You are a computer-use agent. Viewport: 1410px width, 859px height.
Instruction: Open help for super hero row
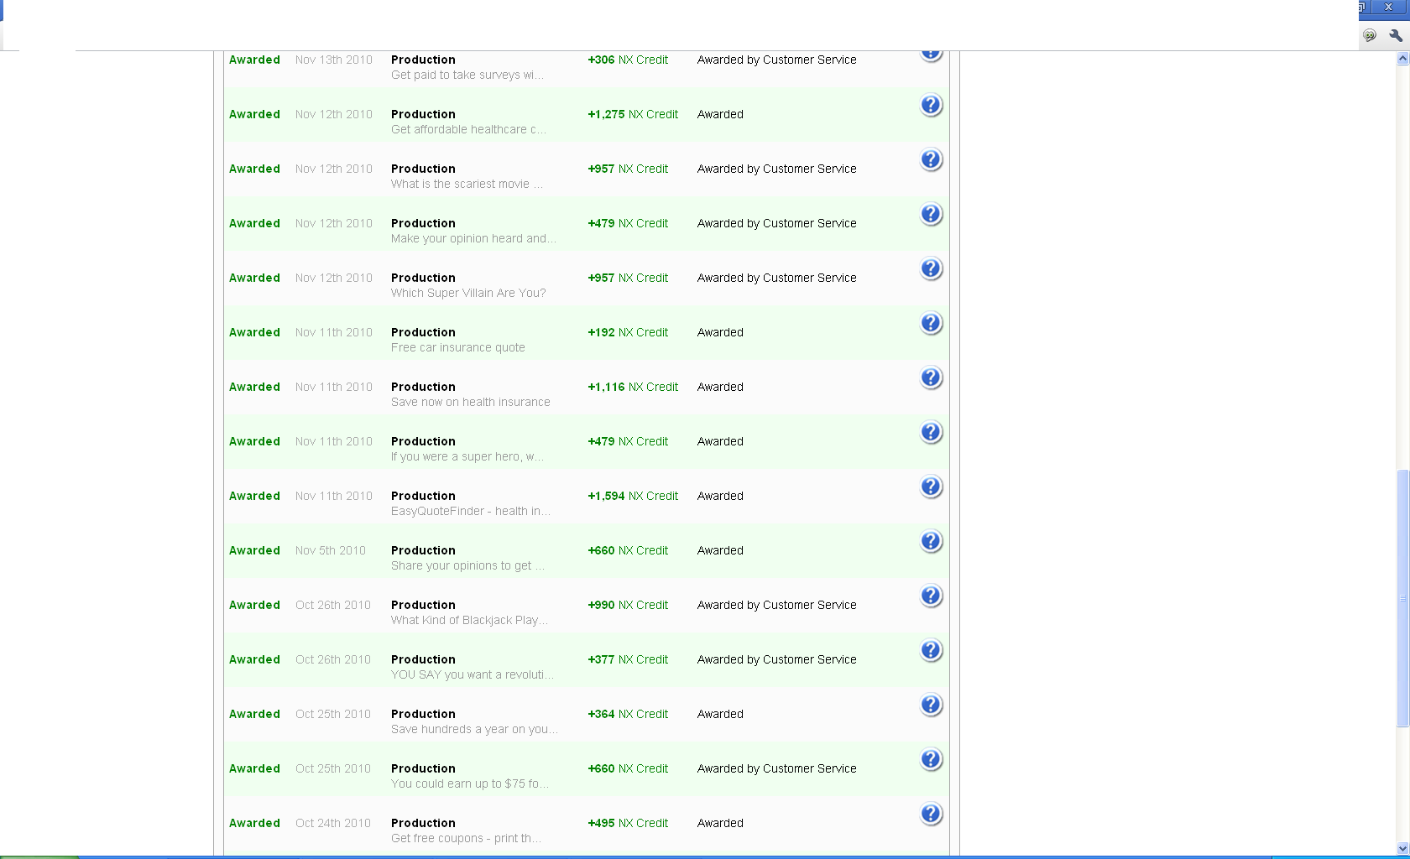[931, 433]
